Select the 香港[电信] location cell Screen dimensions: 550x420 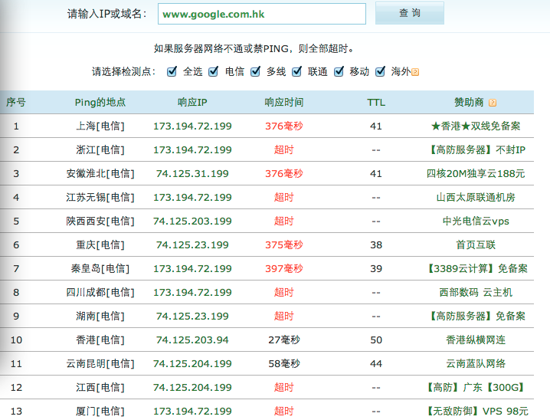point(100,340)
